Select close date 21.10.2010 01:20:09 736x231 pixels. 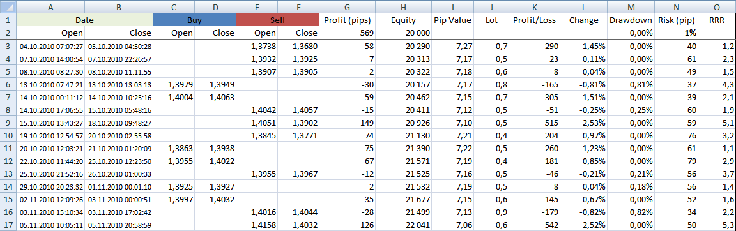(x=119, y=149)
